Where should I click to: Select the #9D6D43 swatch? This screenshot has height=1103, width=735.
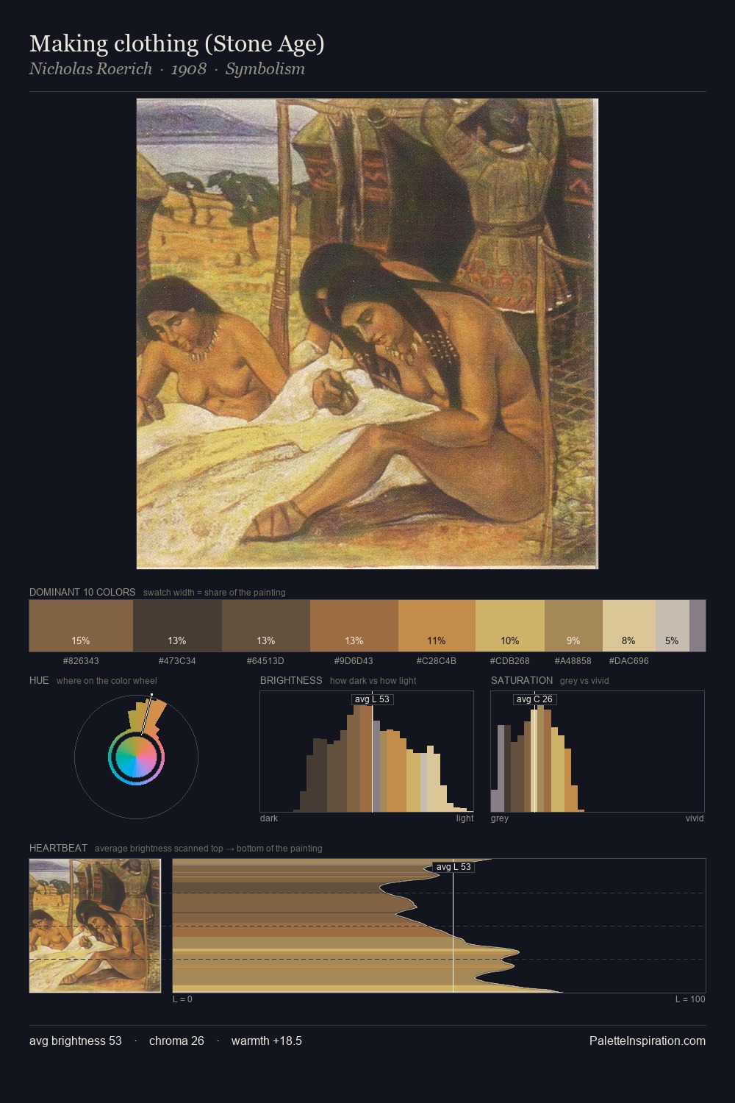(x=354, y=626)
